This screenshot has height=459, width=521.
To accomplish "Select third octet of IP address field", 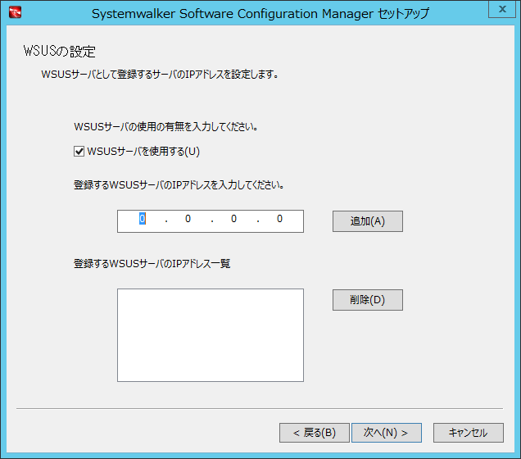I will tap(234, 219).
